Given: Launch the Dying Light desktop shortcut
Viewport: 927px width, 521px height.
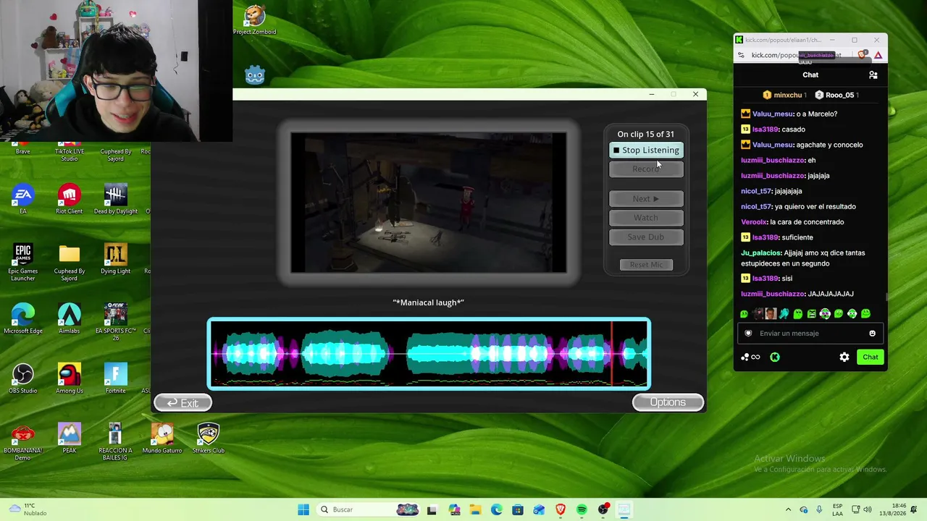Looking at the screenshot, I should [x=115, y=260].
